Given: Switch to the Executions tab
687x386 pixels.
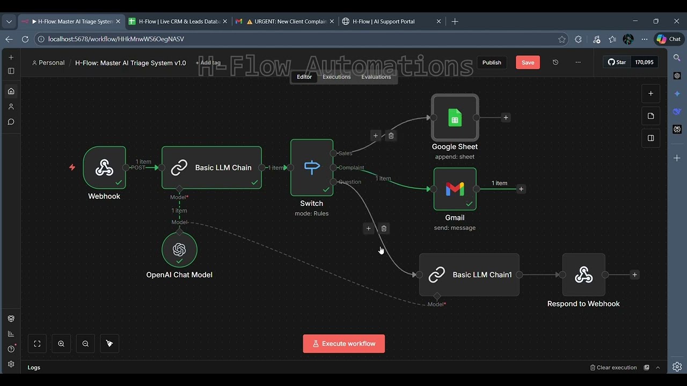Looking at the screenshot, I should [x=337, y=77].
